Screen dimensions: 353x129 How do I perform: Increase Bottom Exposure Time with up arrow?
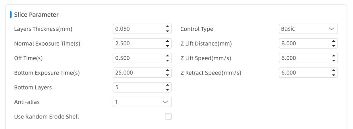pyautogui.click(x=167, y=71)
